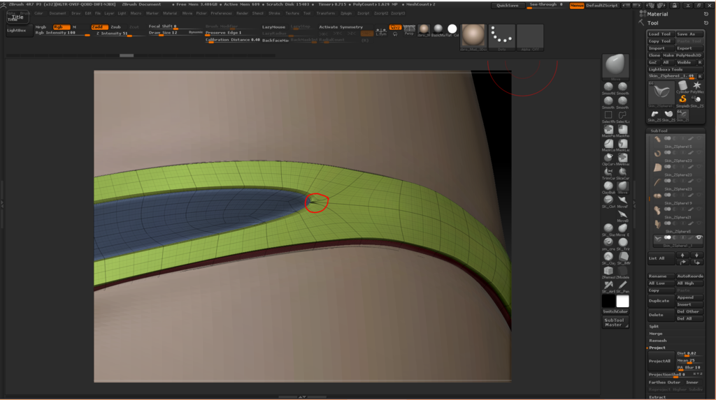716x400 pixels.
Task: Expand the Remesh section
Action: coord(657,340)
